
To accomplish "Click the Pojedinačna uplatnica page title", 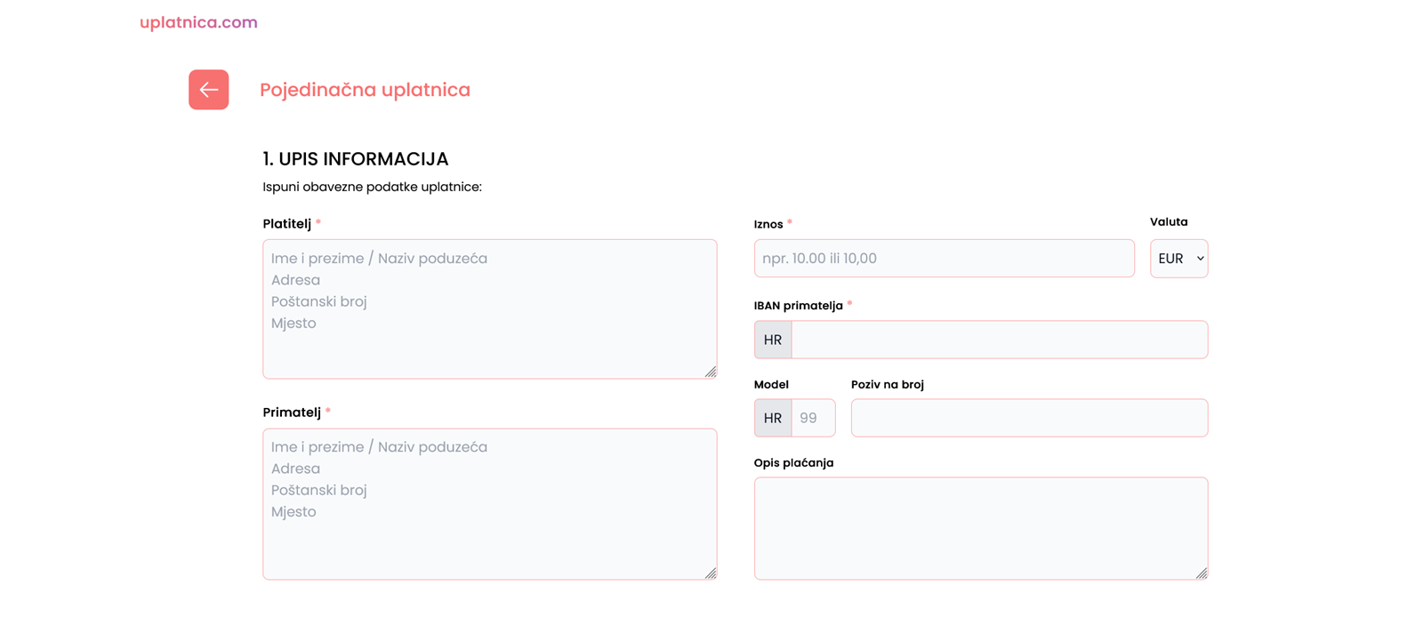I will pos(365,90).
